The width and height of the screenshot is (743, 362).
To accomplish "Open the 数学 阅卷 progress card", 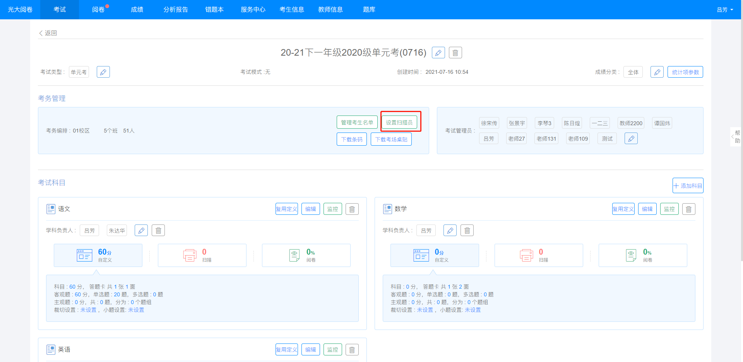I will (x=642, y=255).
